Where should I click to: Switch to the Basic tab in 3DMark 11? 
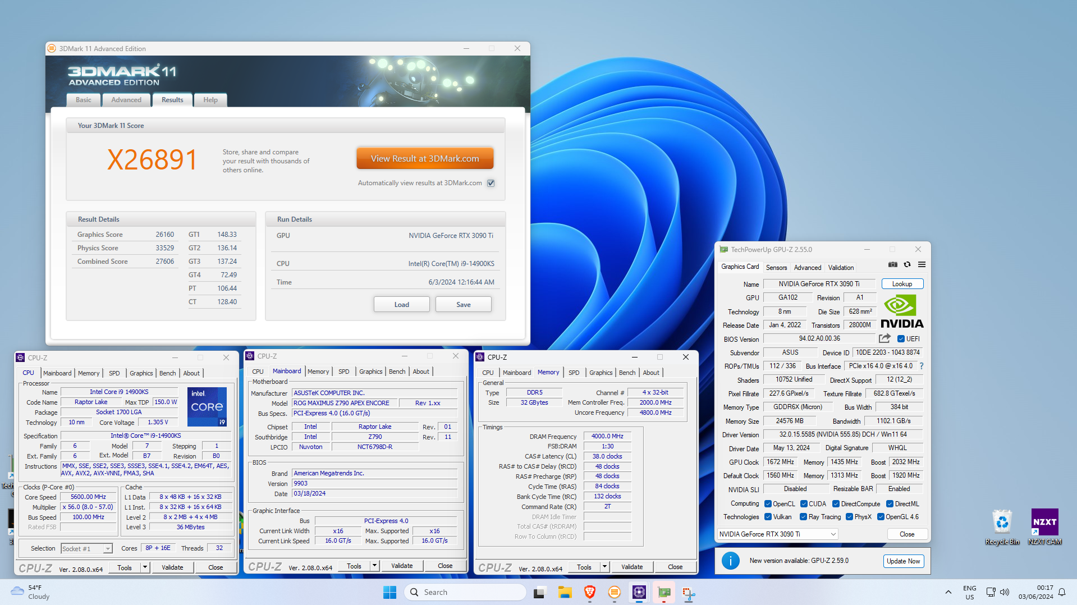(84, 100)
